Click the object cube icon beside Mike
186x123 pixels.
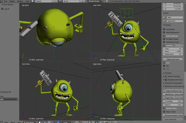[x=164, y=17]
